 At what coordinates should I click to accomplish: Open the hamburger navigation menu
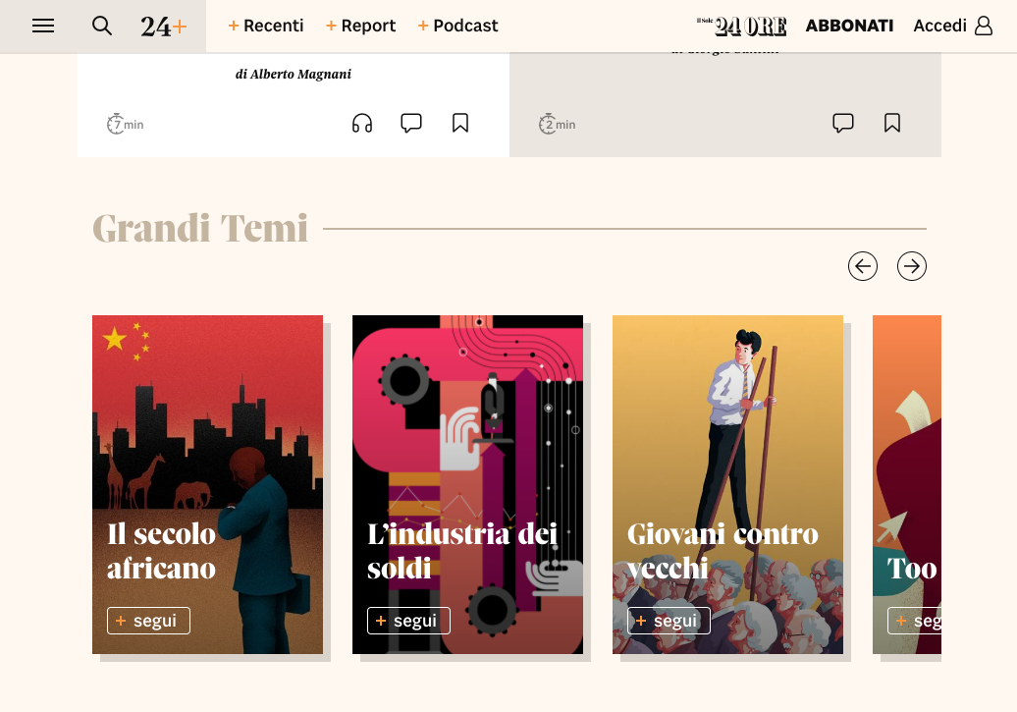[43, 27]
